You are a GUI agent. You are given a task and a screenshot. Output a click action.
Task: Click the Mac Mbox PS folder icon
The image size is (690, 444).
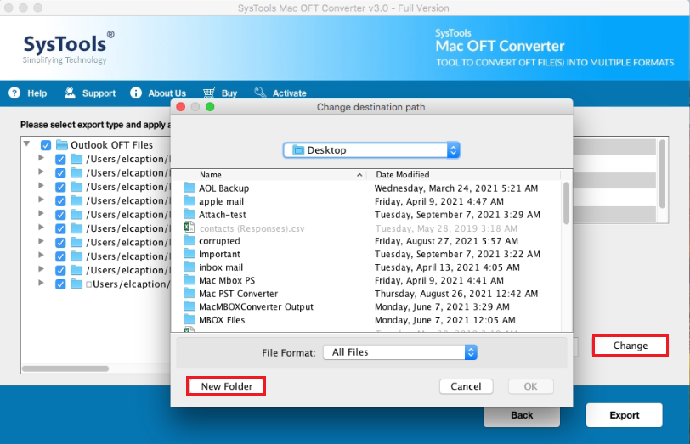click(x=189, y=280)
